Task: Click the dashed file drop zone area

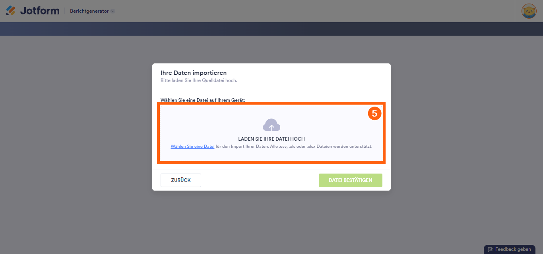Action: coord(271,133)
